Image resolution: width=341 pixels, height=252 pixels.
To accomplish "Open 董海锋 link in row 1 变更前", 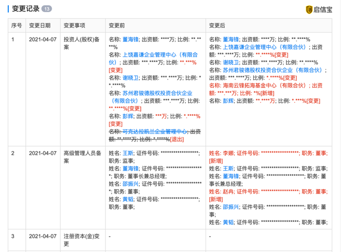I will coord(131,39).
